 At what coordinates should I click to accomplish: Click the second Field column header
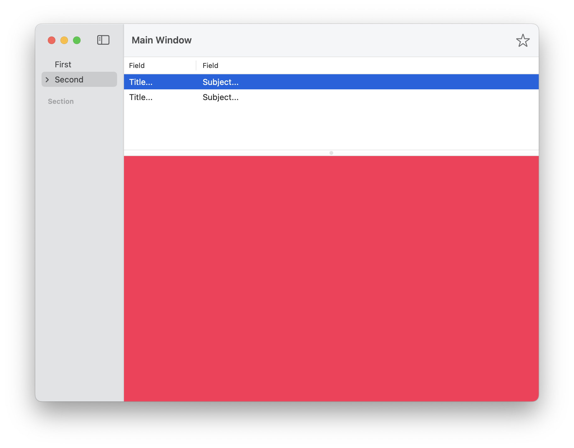pos(210,65)
